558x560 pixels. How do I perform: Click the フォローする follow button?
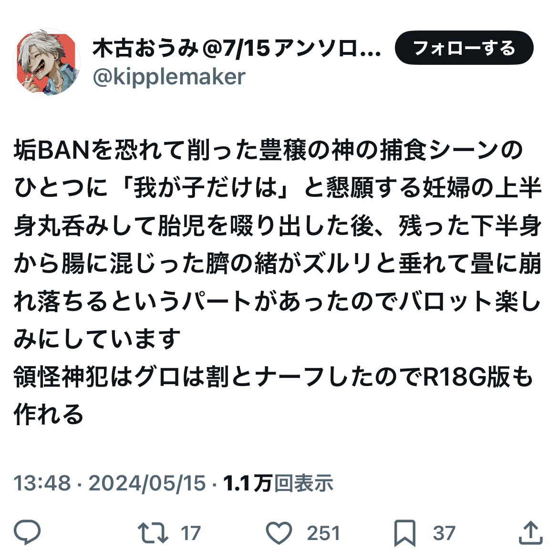tap(464, 48)
